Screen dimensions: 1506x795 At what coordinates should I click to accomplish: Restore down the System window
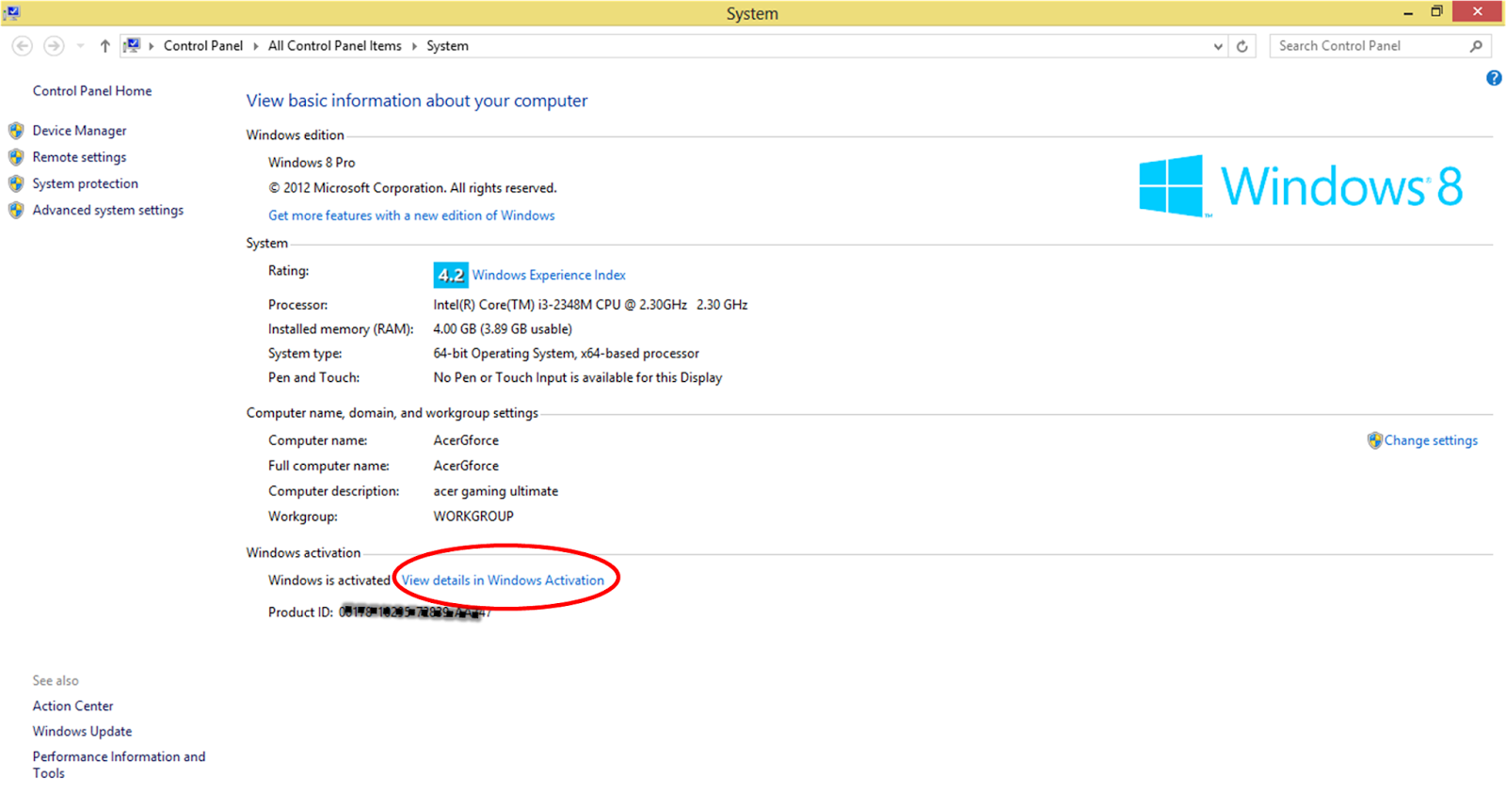point(1436,12)
